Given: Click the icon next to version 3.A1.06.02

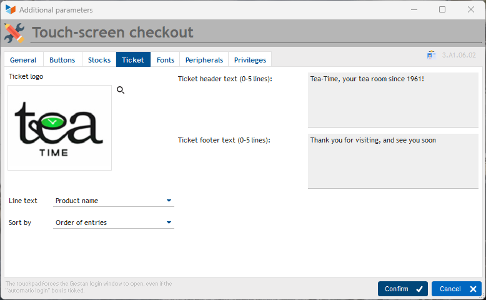Looking at the screenshot, I should click(431, 56).
